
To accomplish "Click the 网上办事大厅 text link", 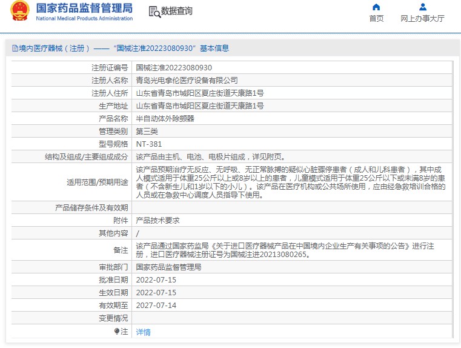I will [x=422, y=19].
